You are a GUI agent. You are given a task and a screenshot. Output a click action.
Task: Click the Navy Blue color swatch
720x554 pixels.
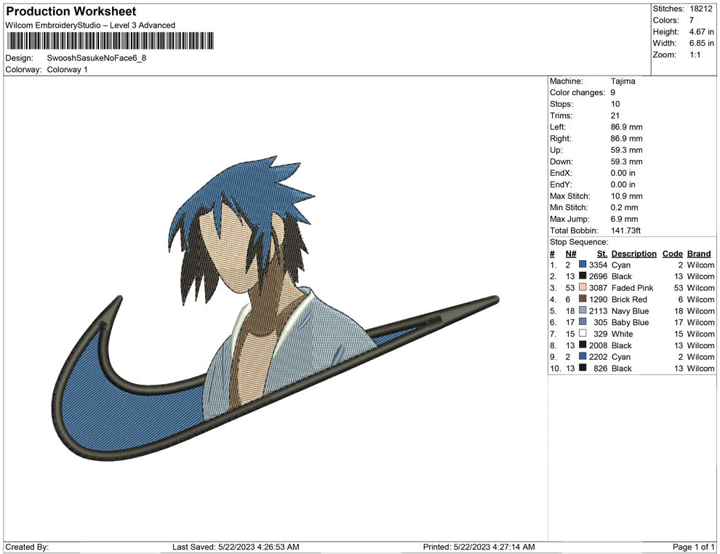tap(583, 310)
